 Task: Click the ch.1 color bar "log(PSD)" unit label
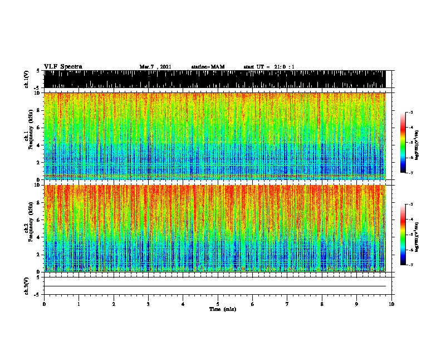(417, 145)
